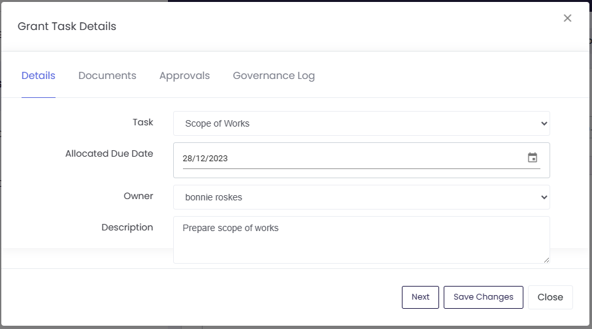Image resolution: width=592 pixels, height=329 pixels.
Task: Click the Grant Task Details heading
Action: tap(67, 26)
